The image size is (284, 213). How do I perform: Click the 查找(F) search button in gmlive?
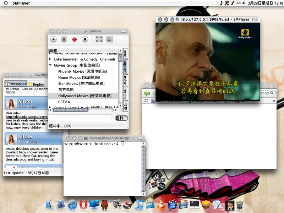121,118
